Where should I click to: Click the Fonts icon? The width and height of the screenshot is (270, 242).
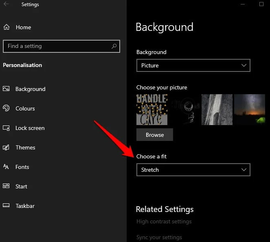tap(6, 166)
